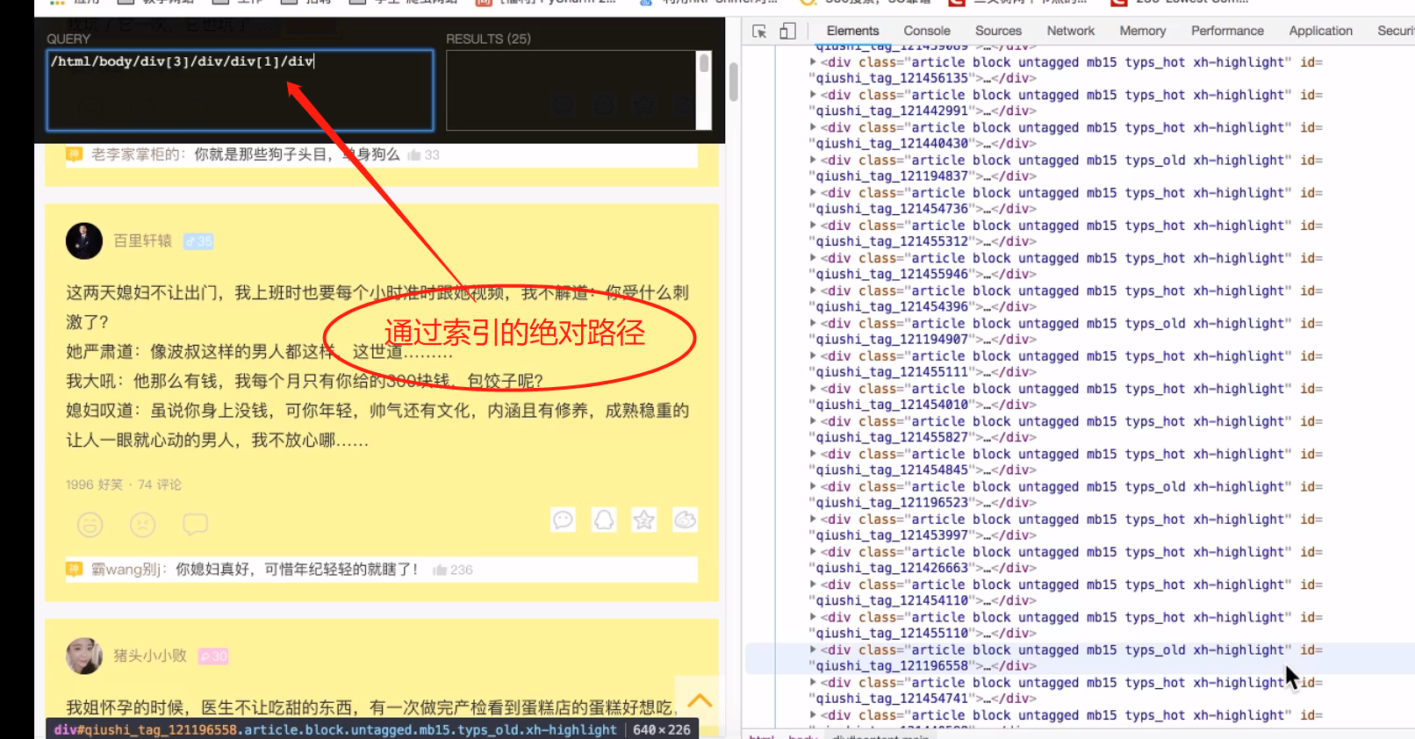
Task: Switch to the Sources tab
Action: (998, 31)
